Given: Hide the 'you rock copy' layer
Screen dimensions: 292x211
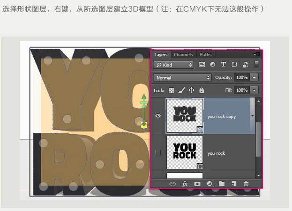Looking at the screenshot, I should (158, 116).
